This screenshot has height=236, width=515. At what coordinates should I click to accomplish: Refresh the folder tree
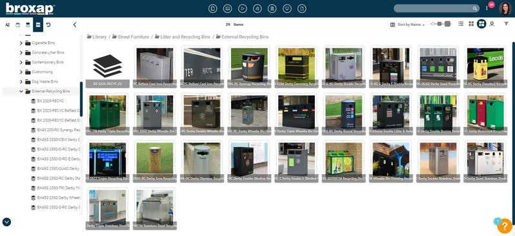(48, 25)
